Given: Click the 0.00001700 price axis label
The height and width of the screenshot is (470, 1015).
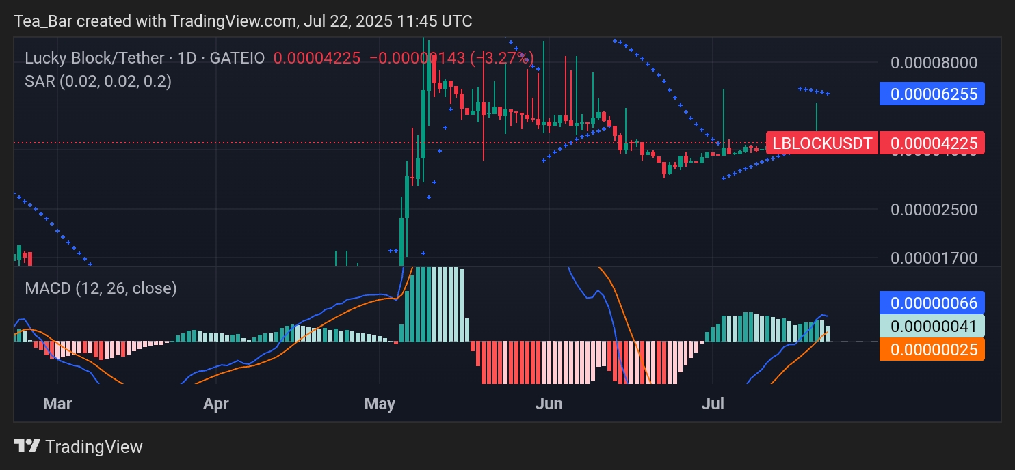Looking at the screenshot, I should [934, 258].
